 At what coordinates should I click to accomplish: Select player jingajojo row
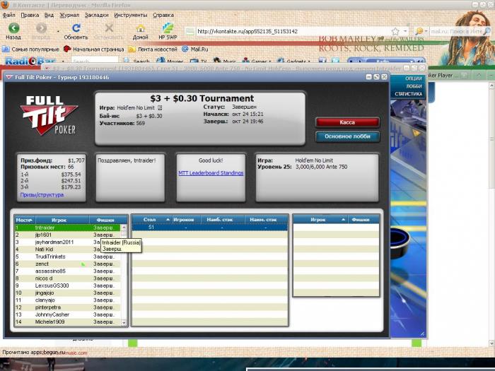point(68,293)
